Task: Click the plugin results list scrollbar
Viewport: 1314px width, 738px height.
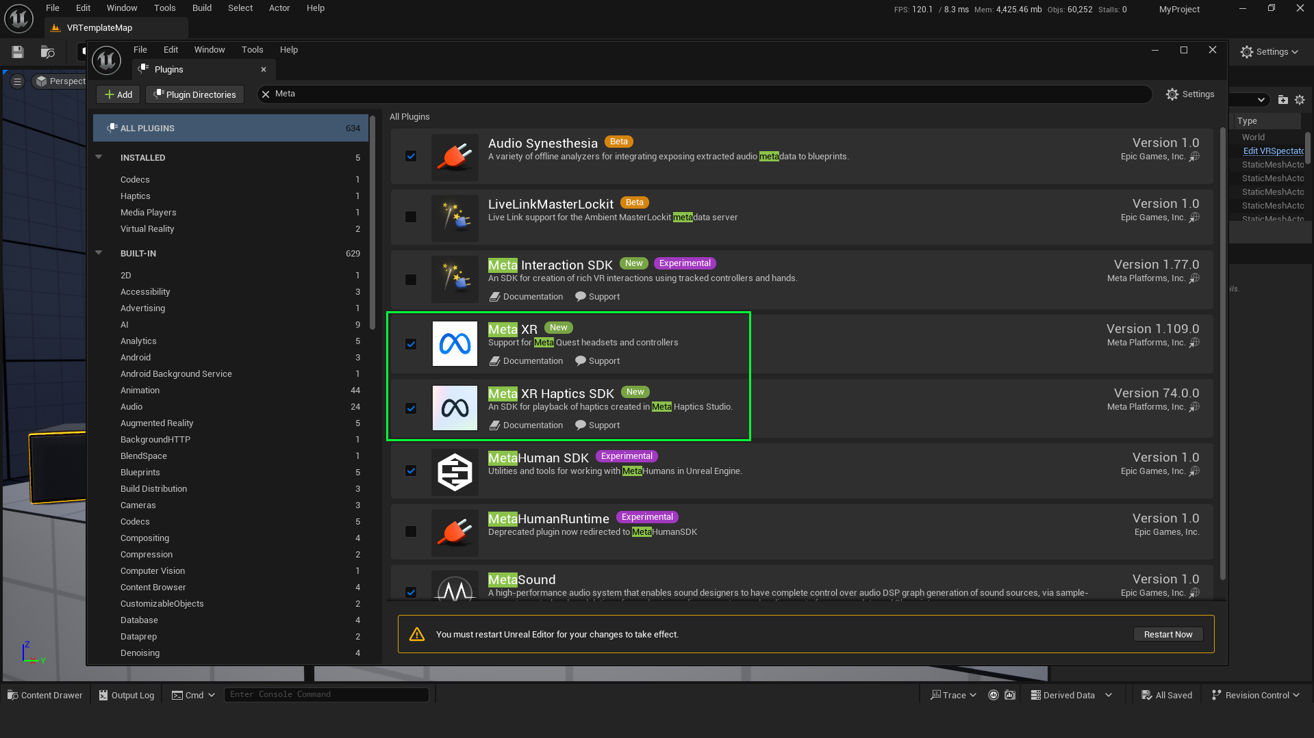Action: (x=1223, y=354)
